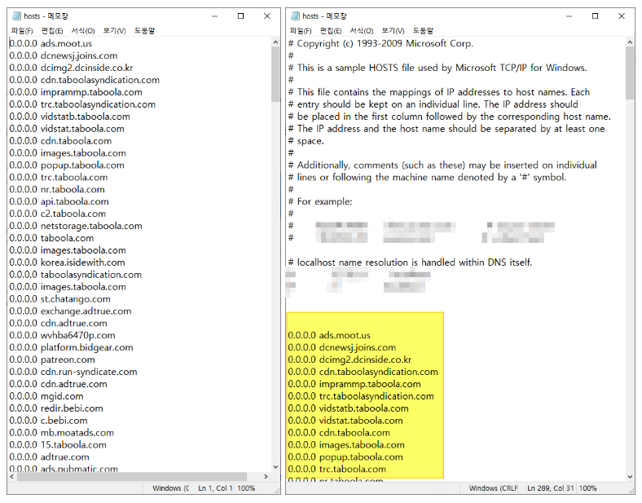Click 'platform.bidgear.com' line in left window

tap(71, 348)
